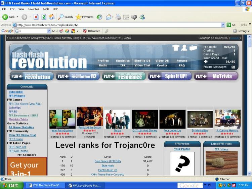Click the Google toolbar Settings wrench icon
252x189 pixels.
[x=235, y=31]
